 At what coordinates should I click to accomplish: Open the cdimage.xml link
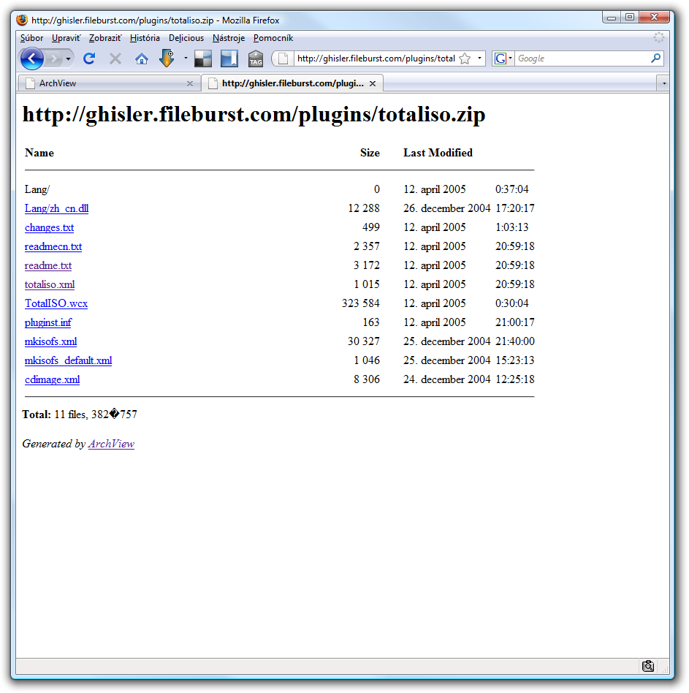52,379
